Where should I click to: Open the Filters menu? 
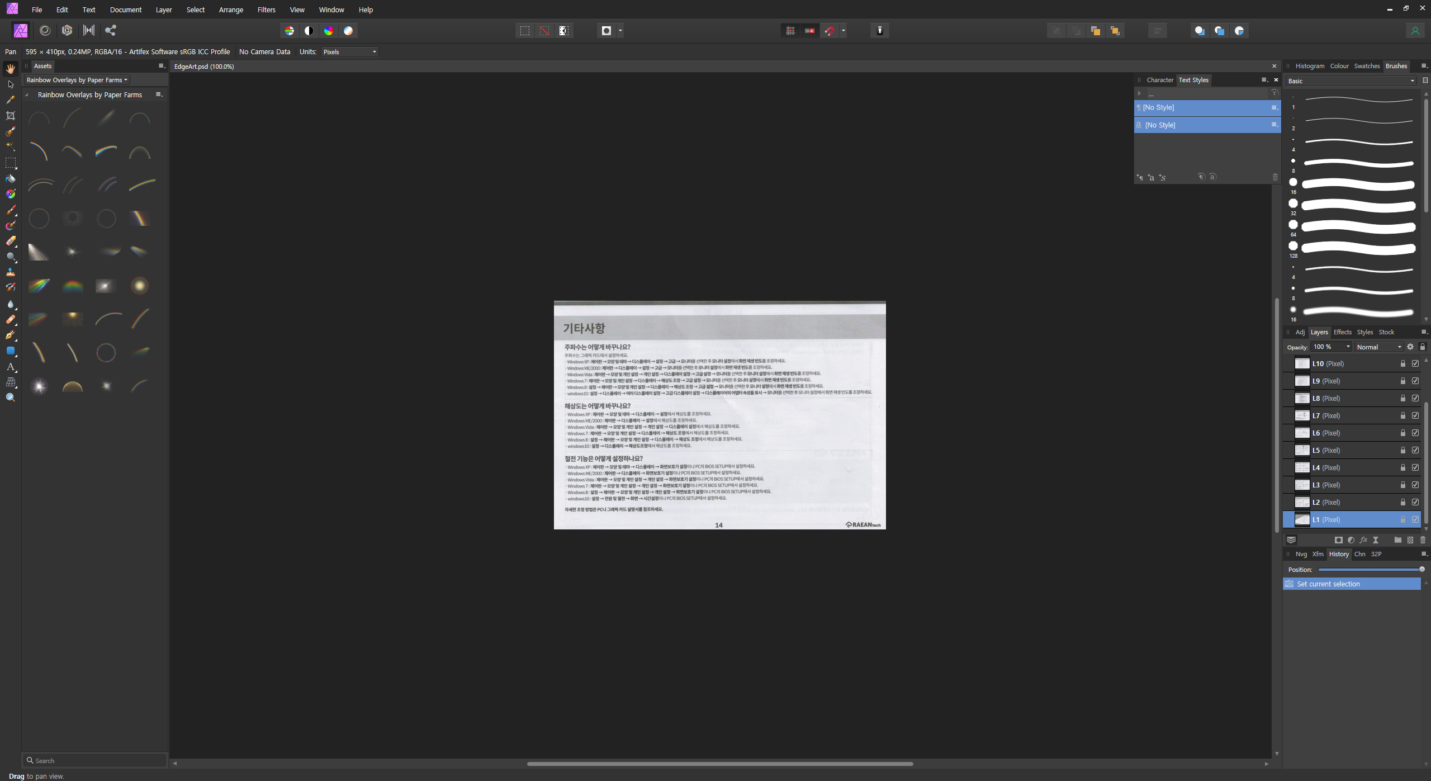(266, 10)
